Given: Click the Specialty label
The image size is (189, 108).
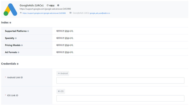Looking at the screenshot, I should click(10, 38).
